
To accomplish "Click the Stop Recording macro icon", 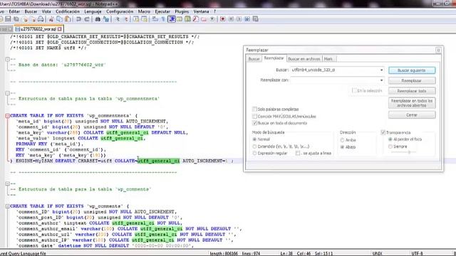I will click(x=231, y=19).
